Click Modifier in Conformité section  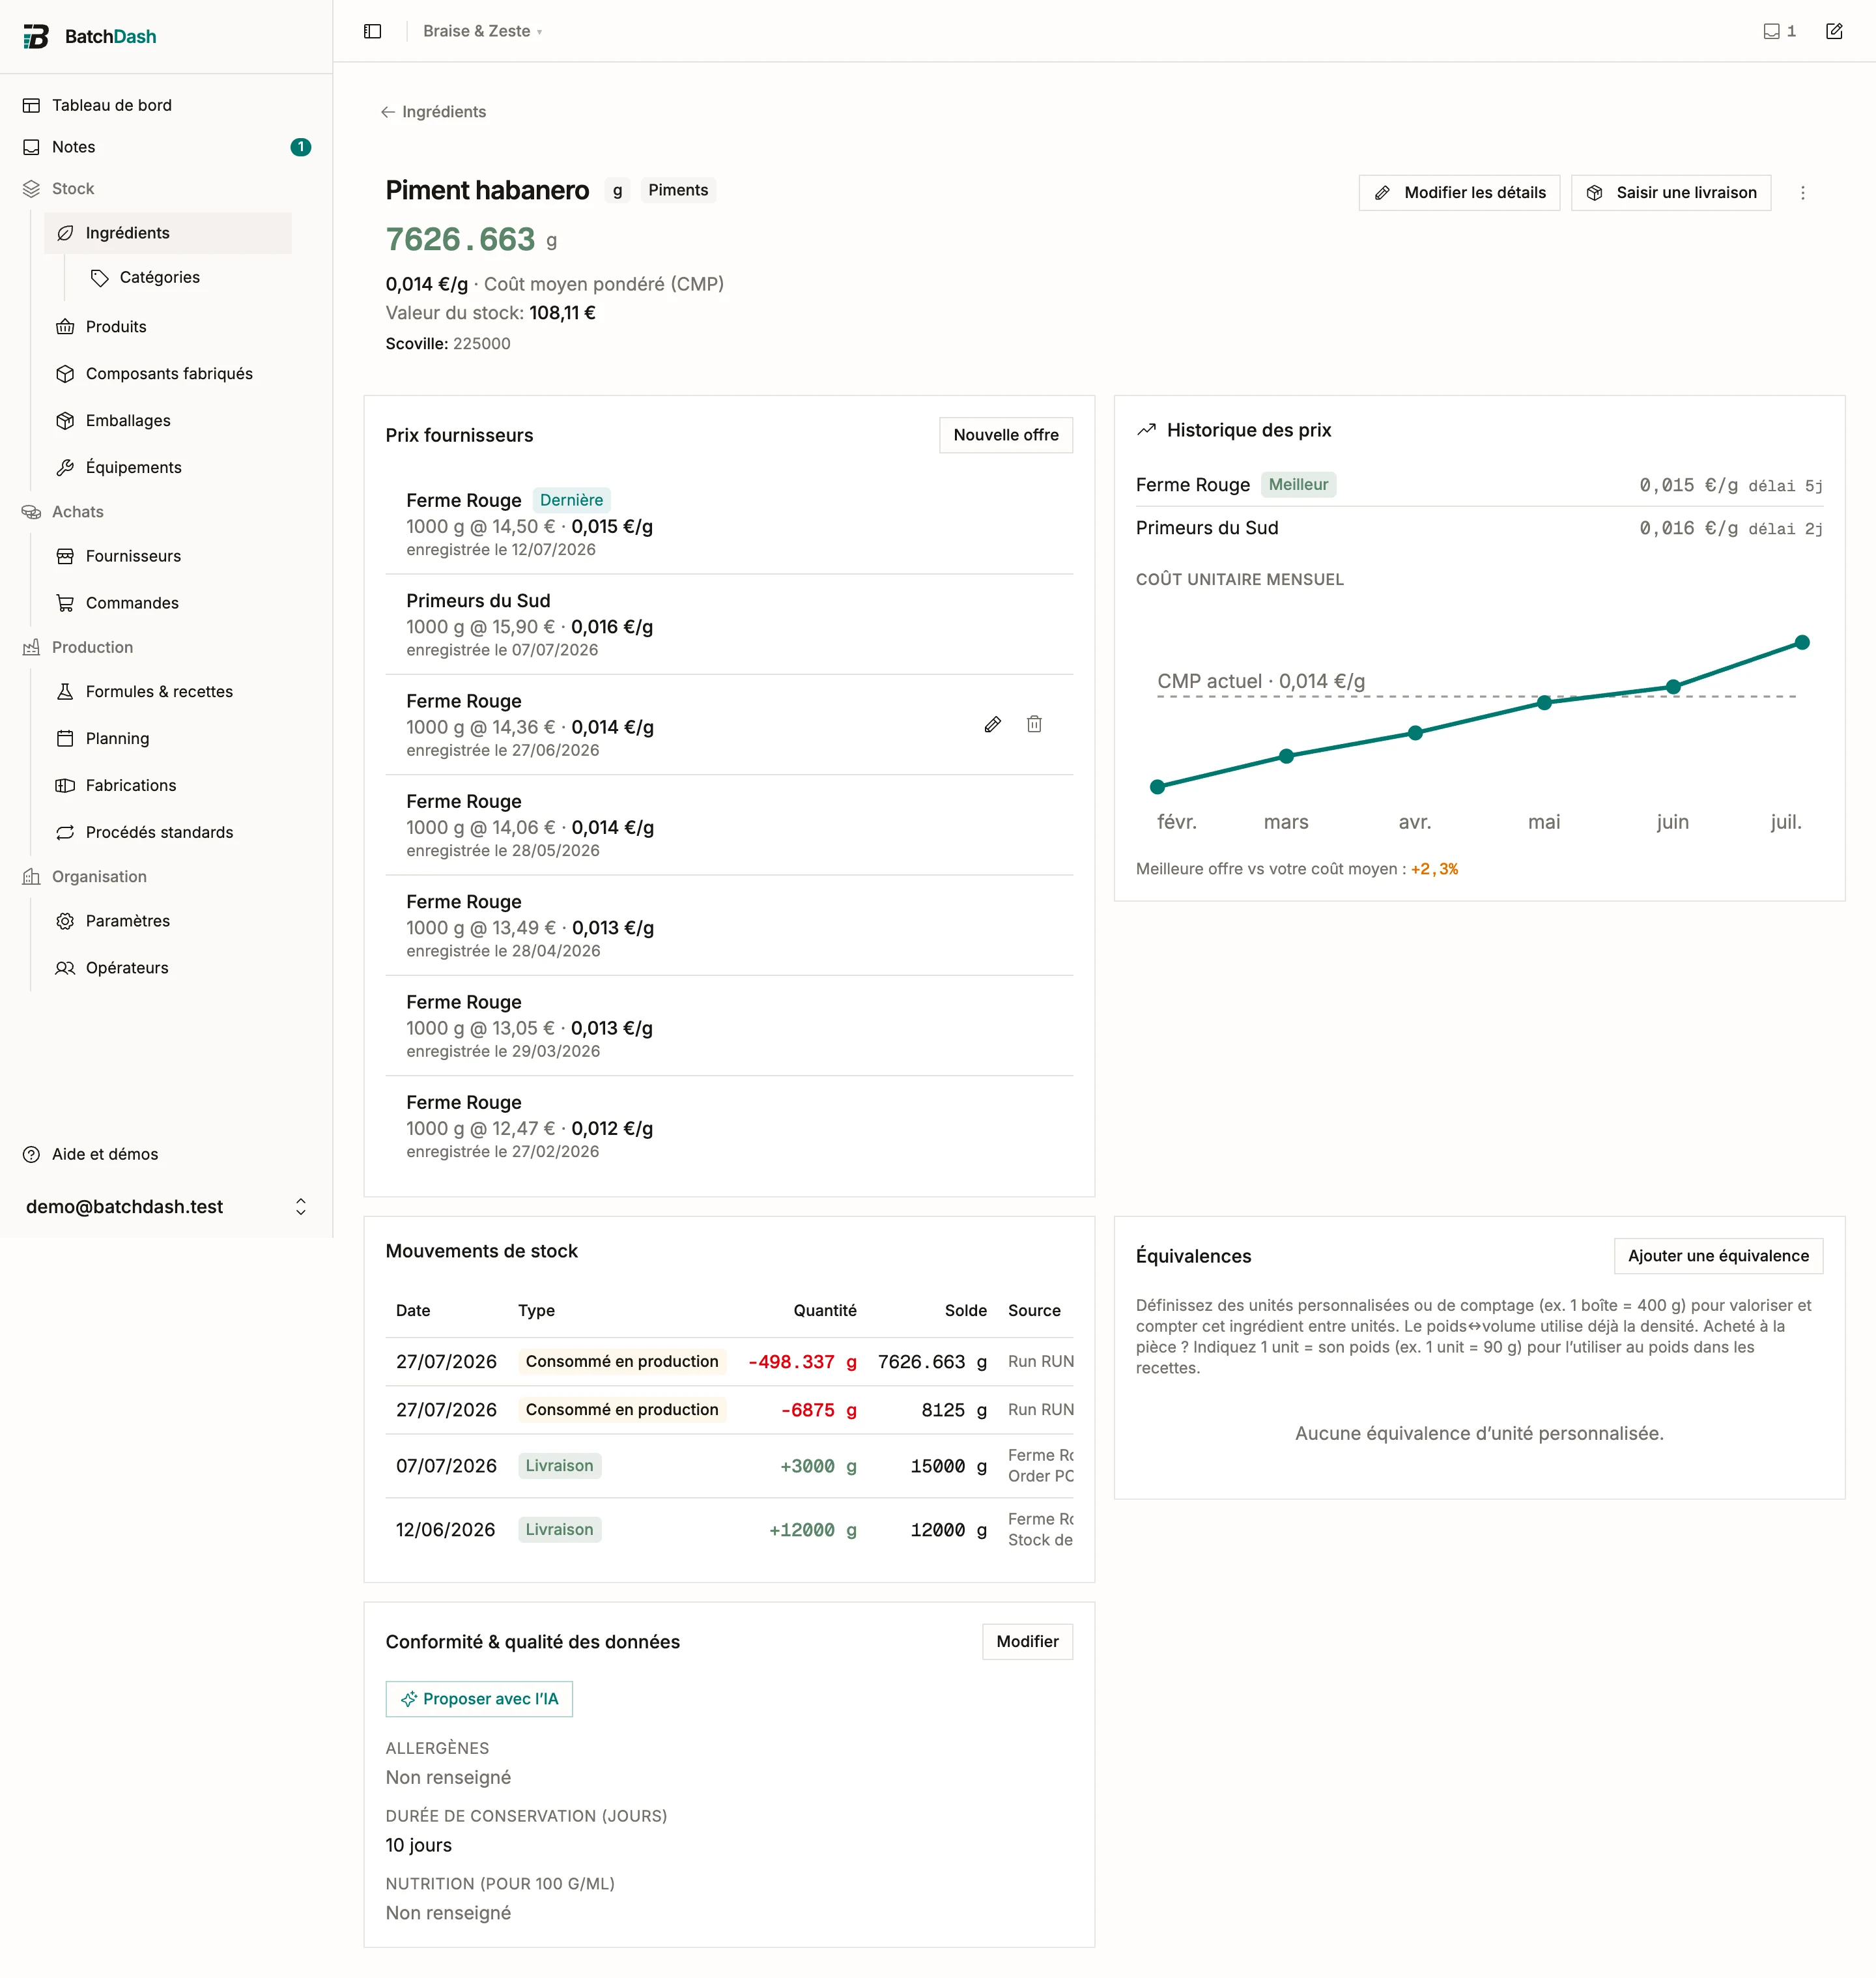point(1027,1642)
